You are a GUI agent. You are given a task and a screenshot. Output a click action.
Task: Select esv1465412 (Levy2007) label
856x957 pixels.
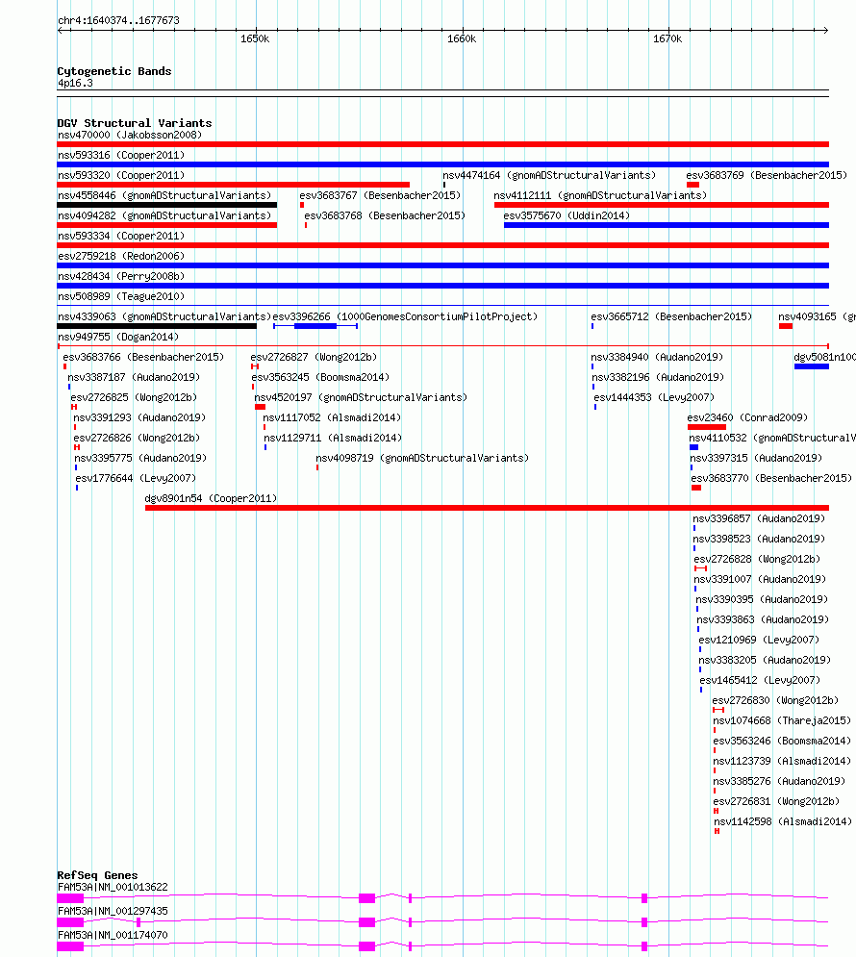point(760,679)
